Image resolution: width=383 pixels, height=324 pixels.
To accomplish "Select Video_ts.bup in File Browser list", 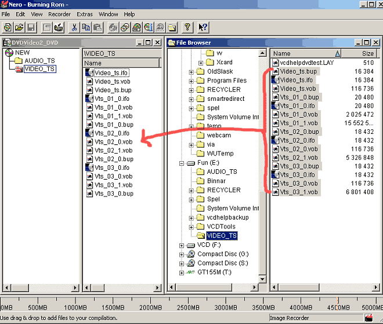I will pos(298,71).
